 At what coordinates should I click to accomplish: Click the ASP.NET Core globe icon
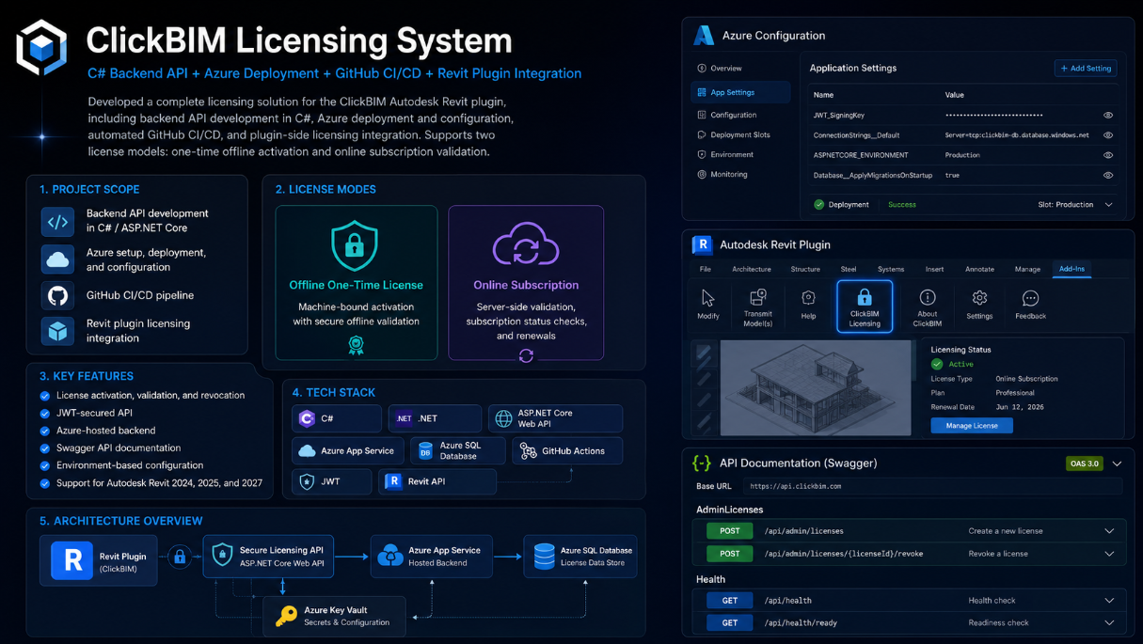(x=503, y=418)
